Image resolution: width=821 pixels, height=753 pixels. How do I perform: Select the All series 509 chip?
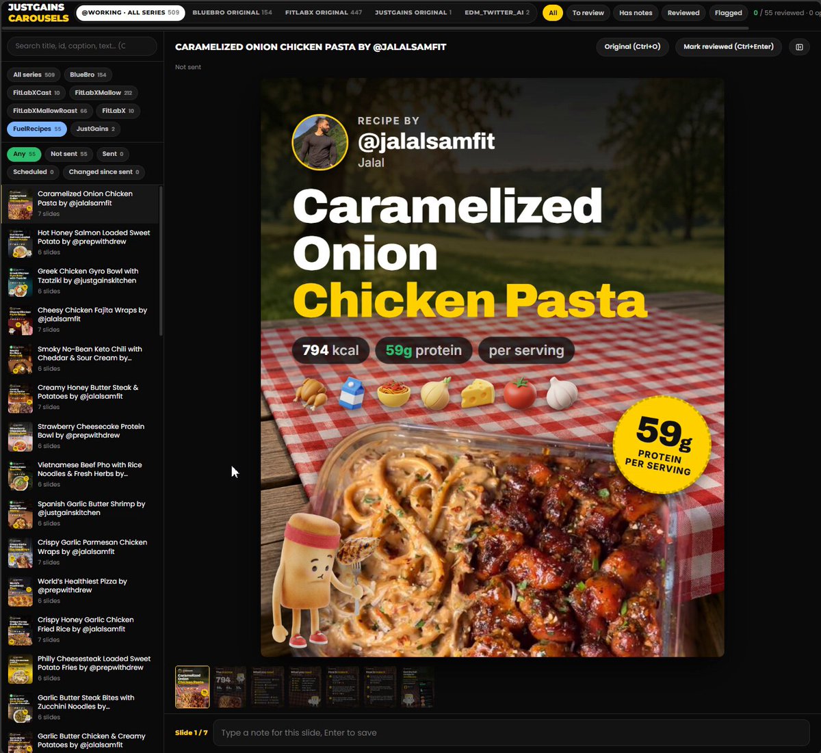(x=34, y=75)
